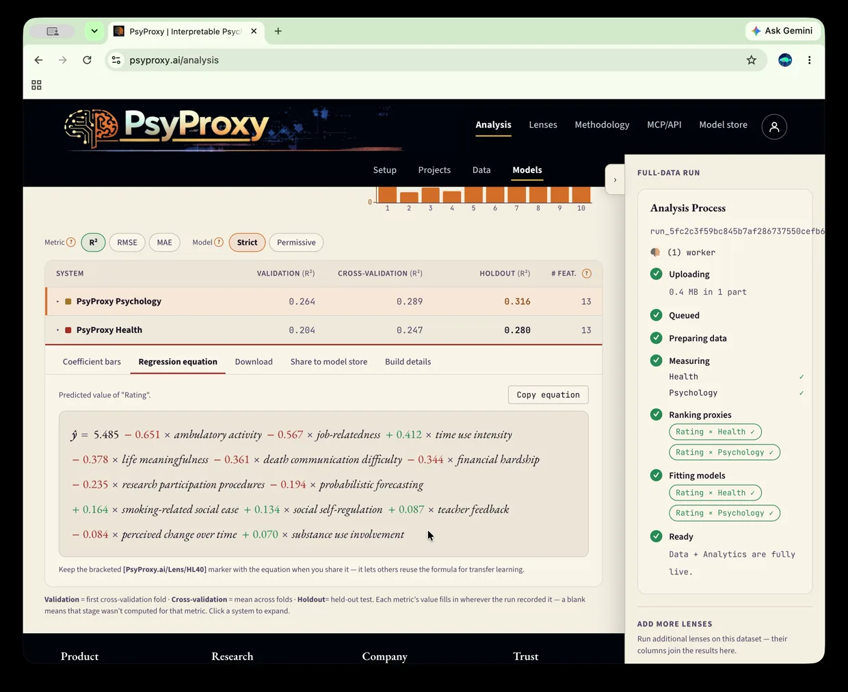Click the Rating × Health pill under Ranking proxies
848x692 pixels.
pos(715,432)
